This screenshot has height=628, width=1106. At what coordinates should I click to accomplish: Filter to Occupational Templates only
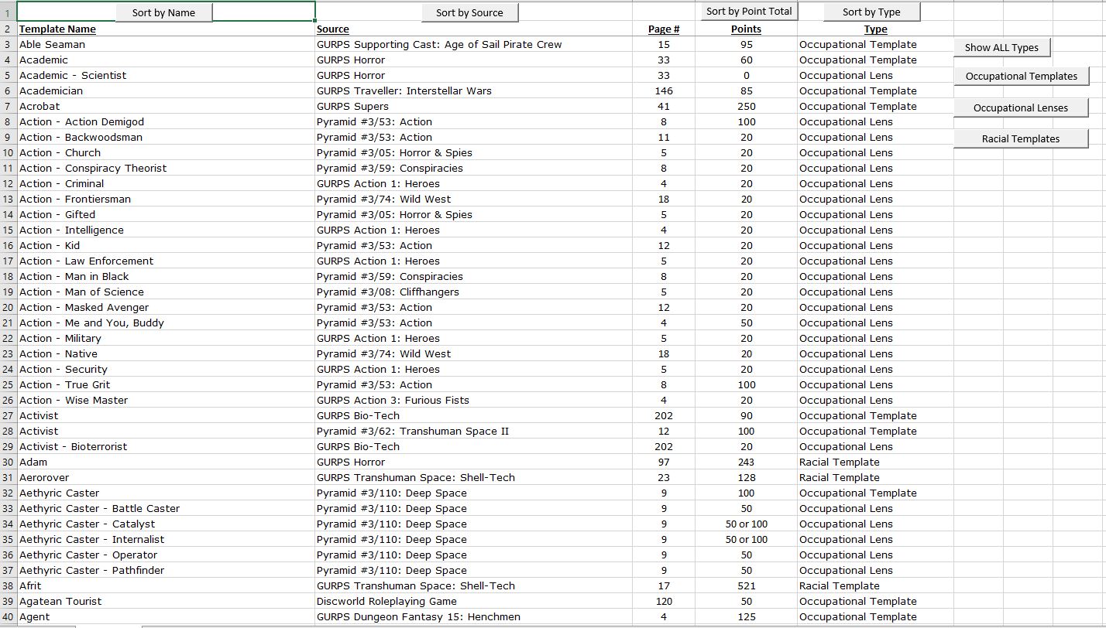point(1021,76)
